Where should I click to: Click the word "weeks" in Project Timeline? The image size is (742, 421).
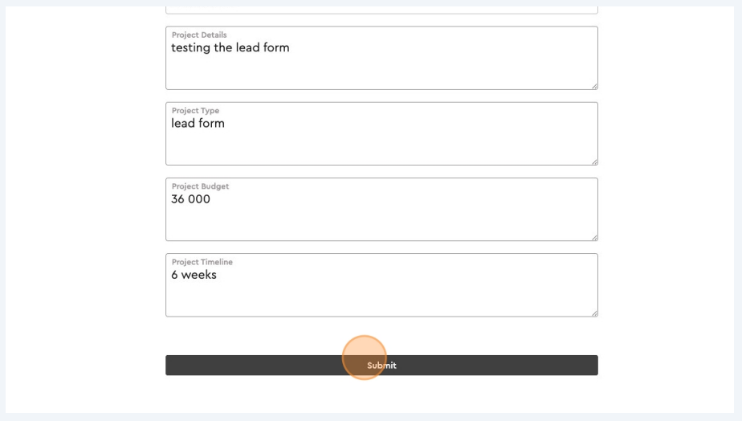point(198,275)
